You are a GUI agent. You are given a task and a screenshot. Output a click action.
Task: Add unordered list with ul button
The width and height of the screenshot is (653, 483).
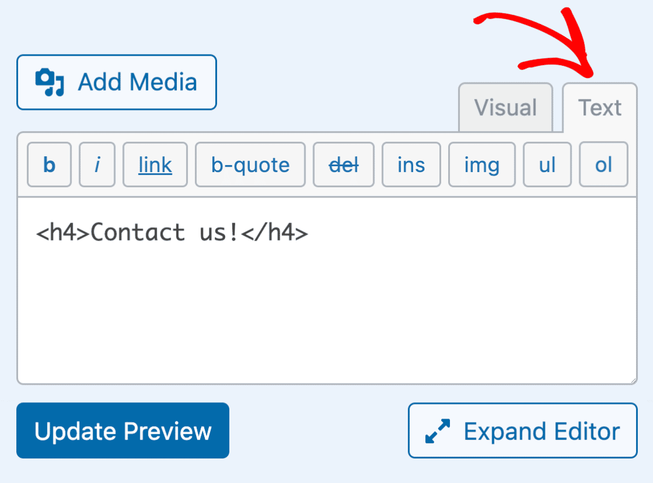pos(547,165)
